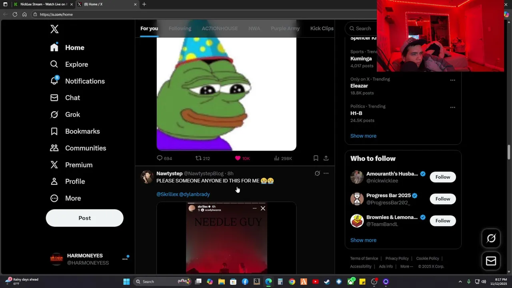Click Show more under trends
The image size is (512, 288).
click(x=363, y=136)
